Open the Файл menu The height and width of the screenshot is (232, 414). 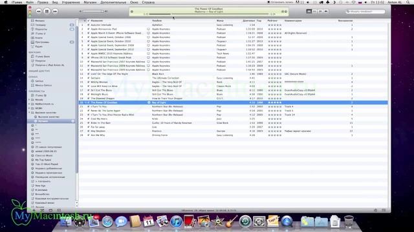click(x=30, y=2)
